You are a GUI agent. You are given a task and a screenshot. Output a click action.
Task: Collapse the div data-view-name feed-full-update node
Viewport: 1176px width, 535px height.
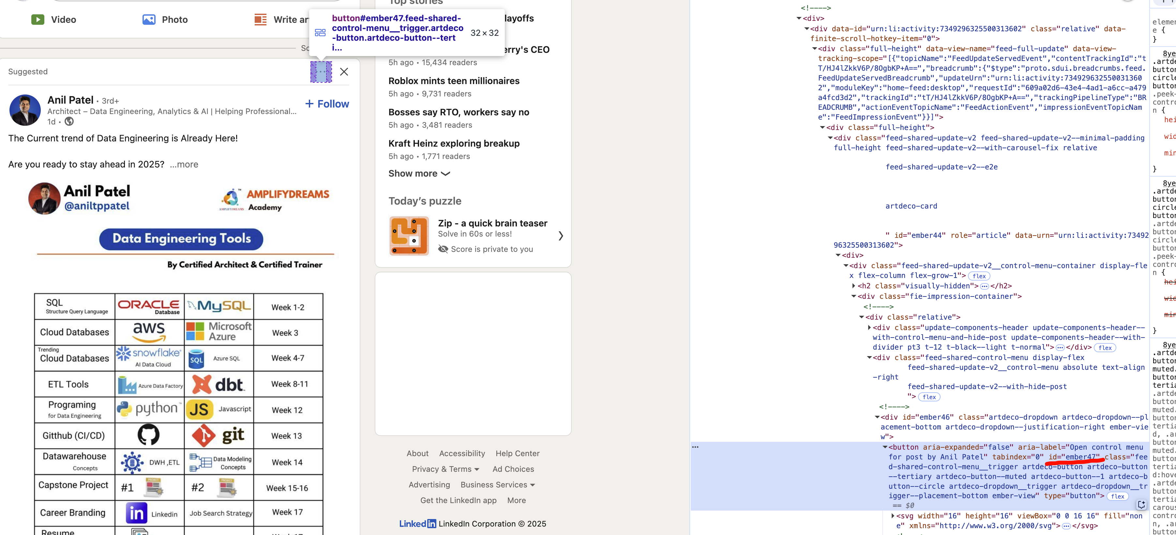[814, 49]
